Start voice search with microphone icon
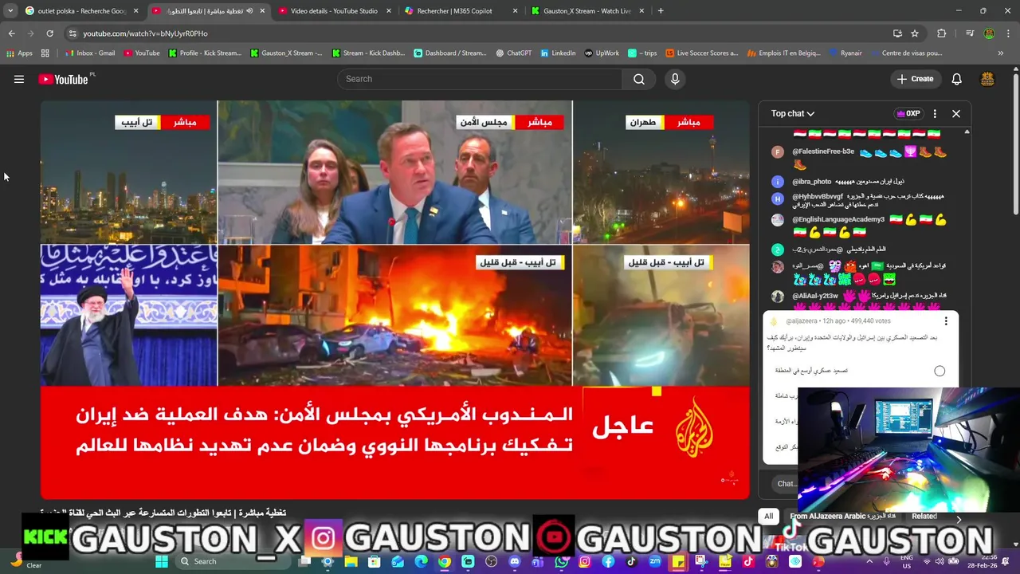Screen dimensions: 1020x574 (675, 79)
